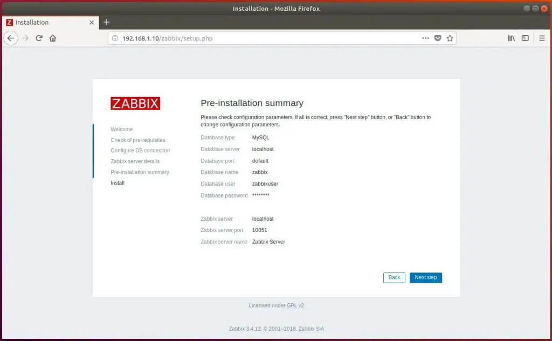This screenshot has height=341, width=552.
Task: Click the Zabbix Server name value
Action: [268, 242]
